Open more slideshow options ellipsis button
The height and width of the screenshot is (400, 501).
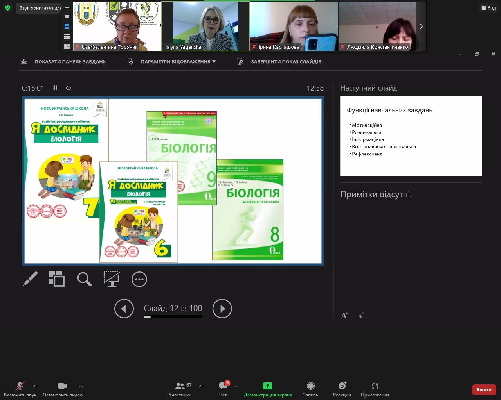point(139,279)
